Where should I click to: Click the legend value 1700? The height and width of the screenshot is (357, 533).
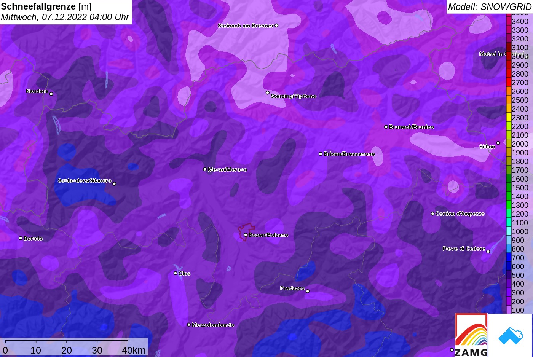coord(520,170)
